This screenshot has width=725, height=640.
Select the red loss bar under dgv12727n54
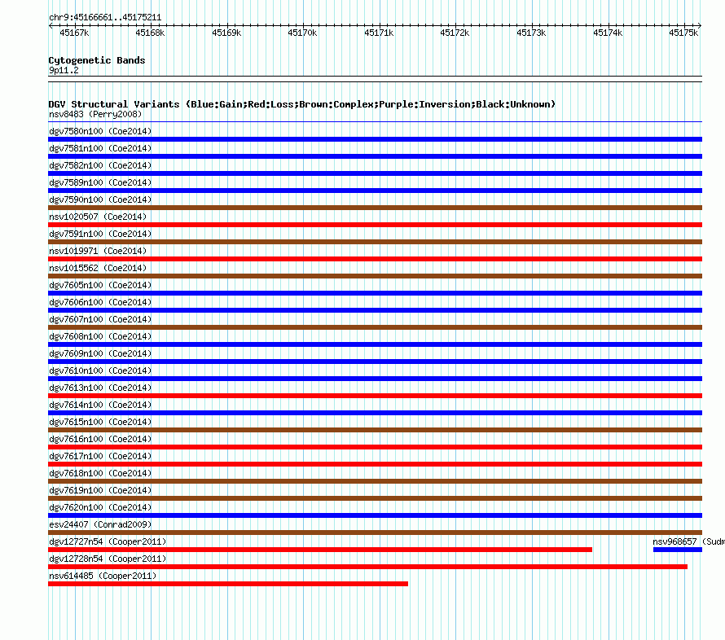click(320, 550)
